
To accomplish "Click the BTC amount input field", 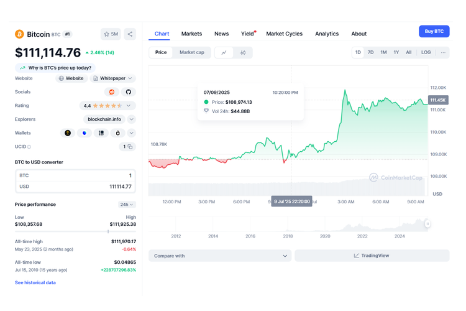I will click(x=75, y=175).
